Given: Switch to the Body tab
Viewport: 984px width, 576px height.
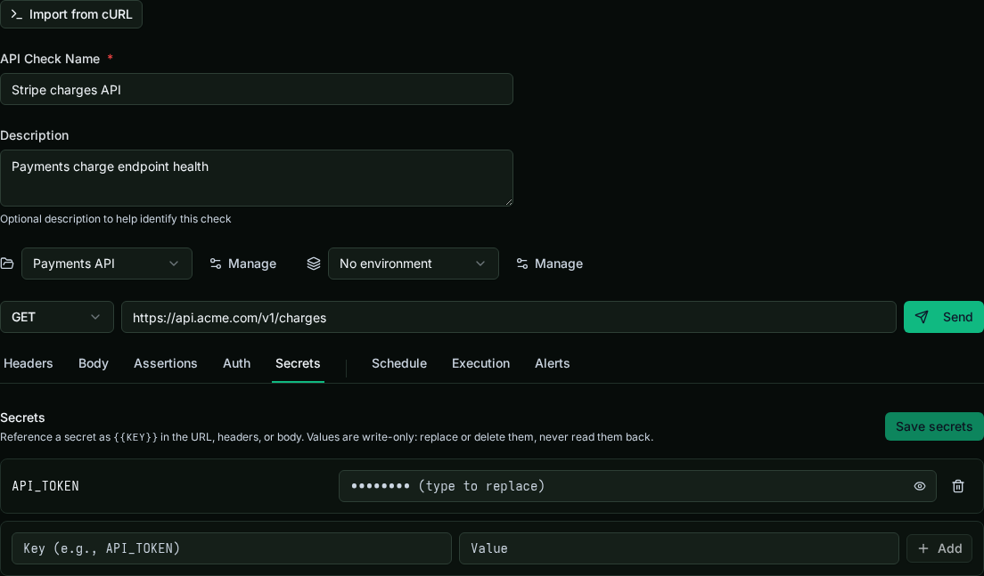Looking at the screenshot, I should (x=94, y=363).
